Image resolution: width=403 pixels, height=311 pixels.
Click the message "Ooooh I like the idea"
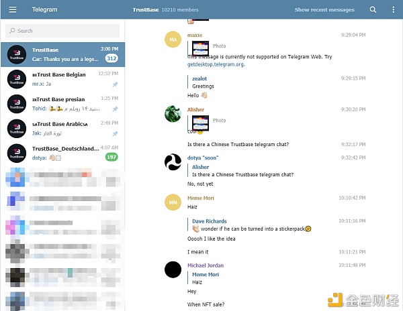tap(212, 239)
